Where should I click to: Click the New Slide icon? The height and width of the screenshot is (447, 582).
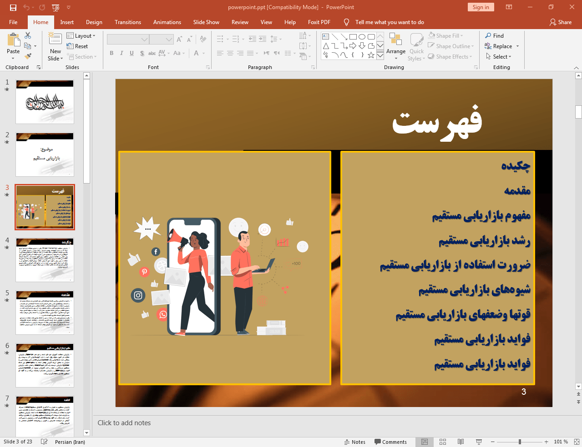[x=55, y=39]
